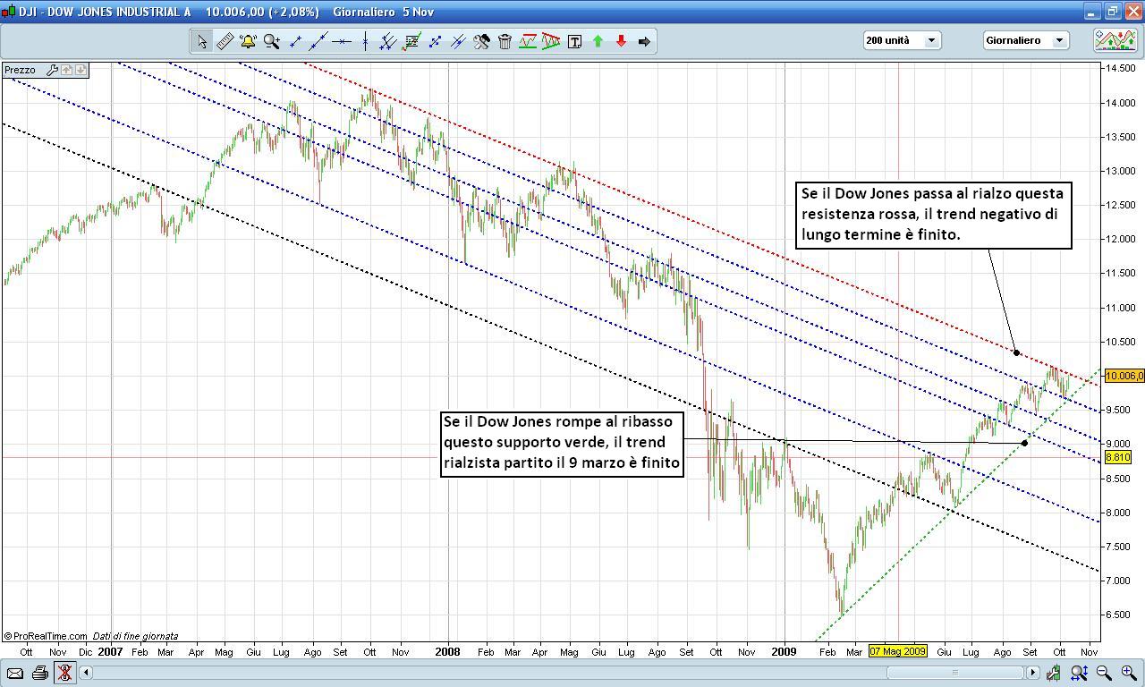Move Prezzo panel up arrow

click(66, 70)
